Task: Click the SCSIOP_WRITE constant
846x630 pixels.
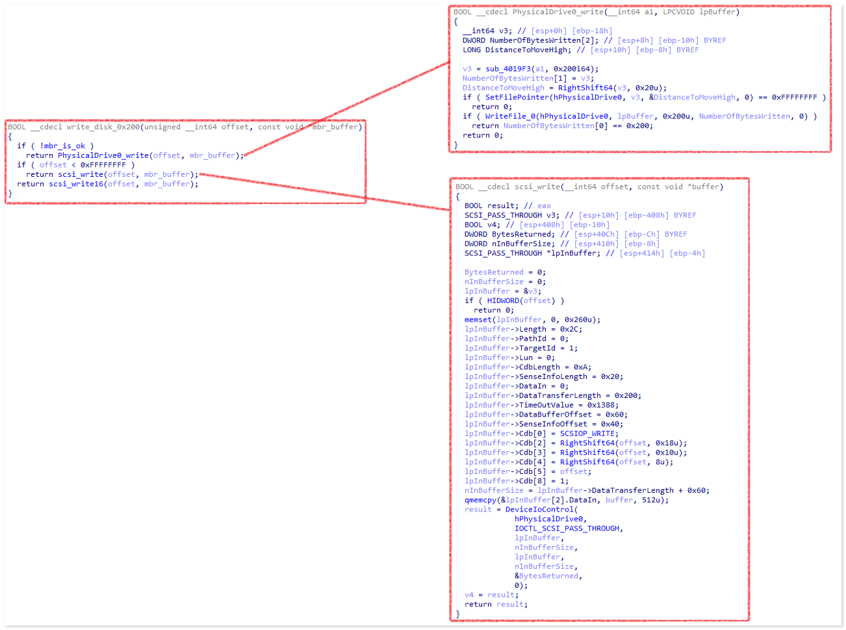Action: point(589,434)
